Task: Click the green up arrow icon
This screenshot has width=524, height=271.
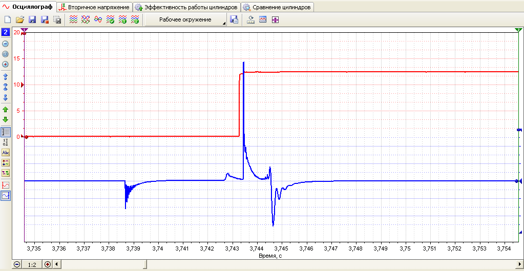Action: pos(5,109)
